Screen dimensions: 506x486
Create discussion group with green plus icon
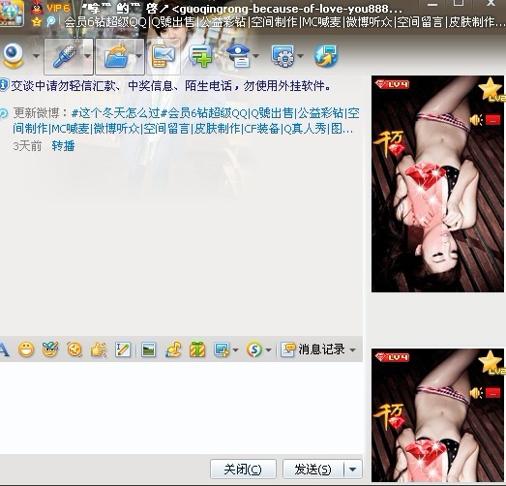[200, 56]
